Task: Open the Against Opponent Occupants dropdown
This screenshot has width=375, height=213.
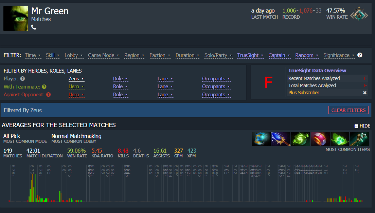Action: click(216, 95)
